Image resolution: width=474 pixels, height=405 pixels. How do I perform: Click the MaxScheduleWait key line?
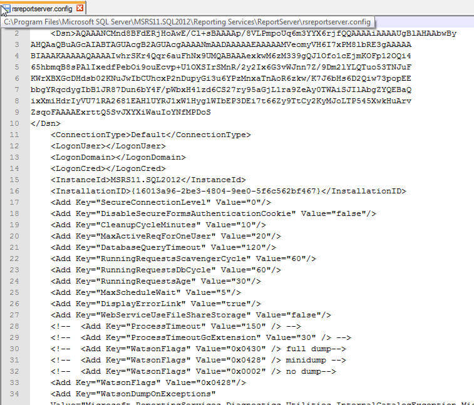pyautogui.click(x=146, y=292)
